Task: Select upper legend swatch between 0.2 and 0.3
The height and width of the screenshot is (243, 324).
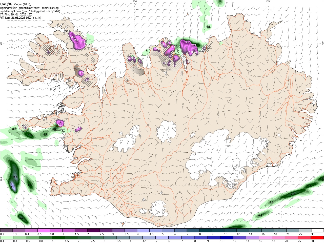Action: [x=6, y=230]
